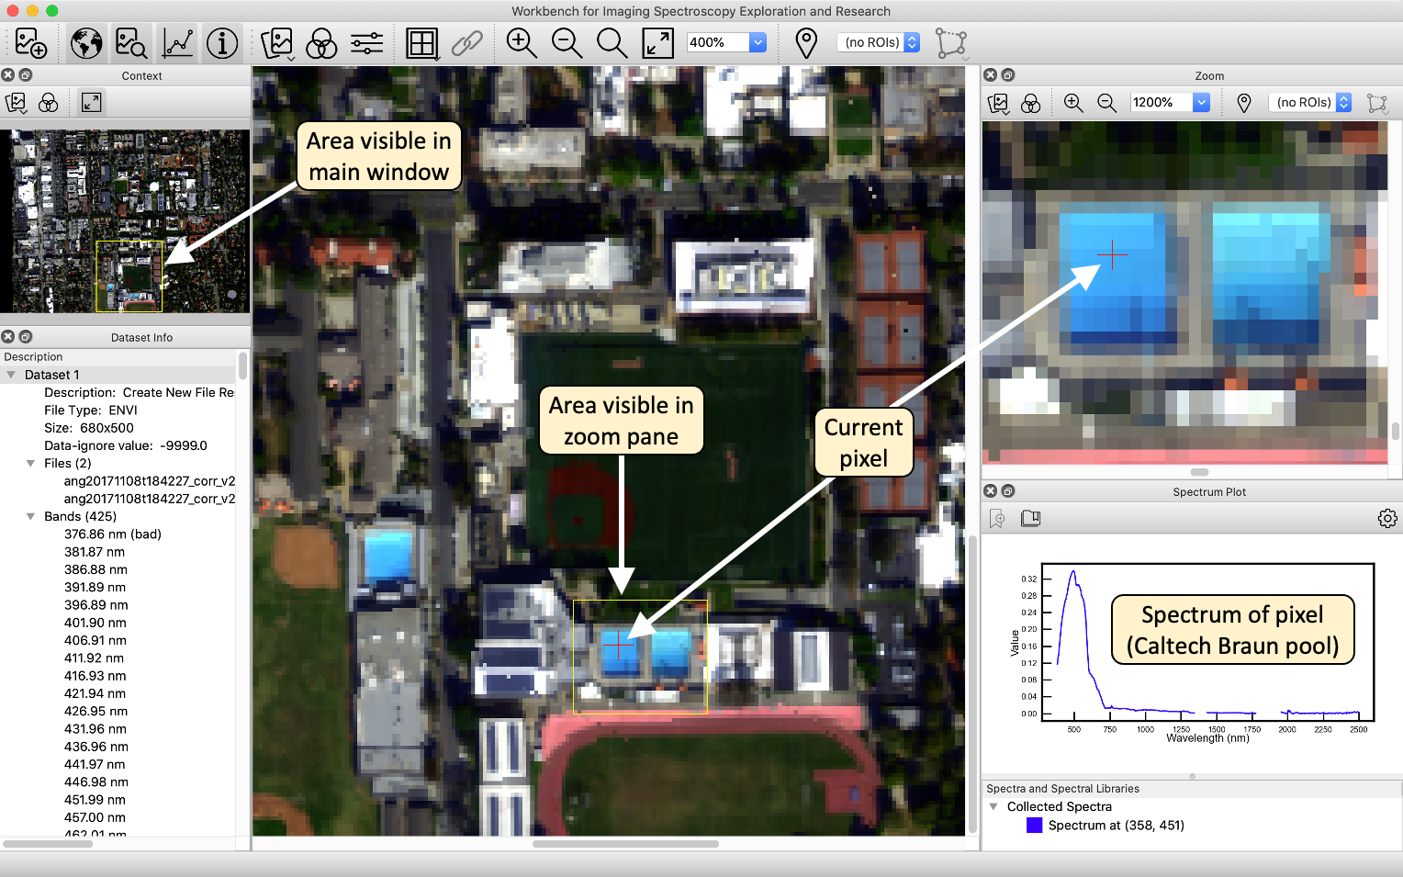Viewport: 1403px width, 877px height.
Task: Open Spectrum Plot settings gear
Action: pyautogui.click(x=1386, y=519)
